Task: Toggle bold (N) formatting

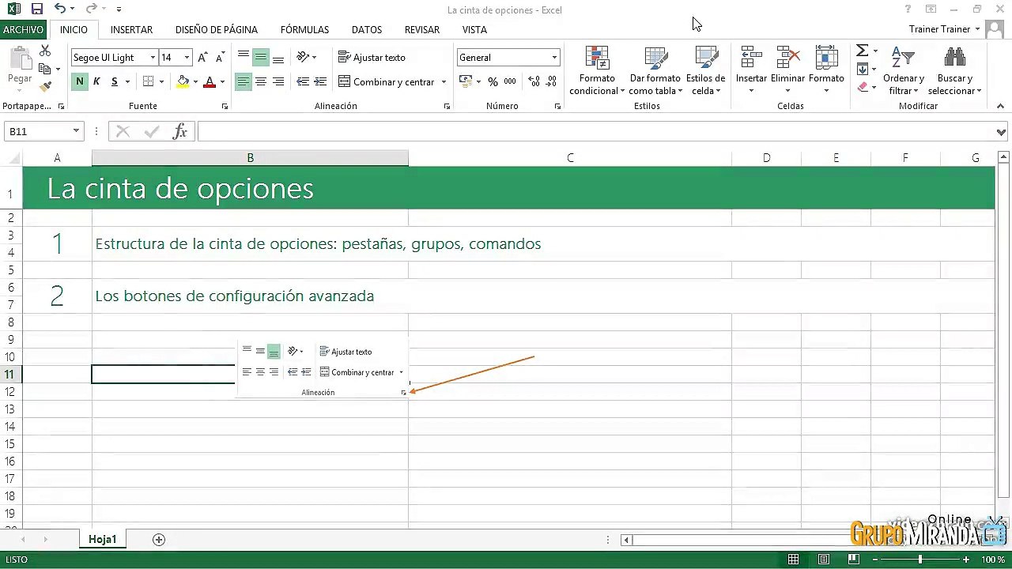Action: click(x=80, y=81)
